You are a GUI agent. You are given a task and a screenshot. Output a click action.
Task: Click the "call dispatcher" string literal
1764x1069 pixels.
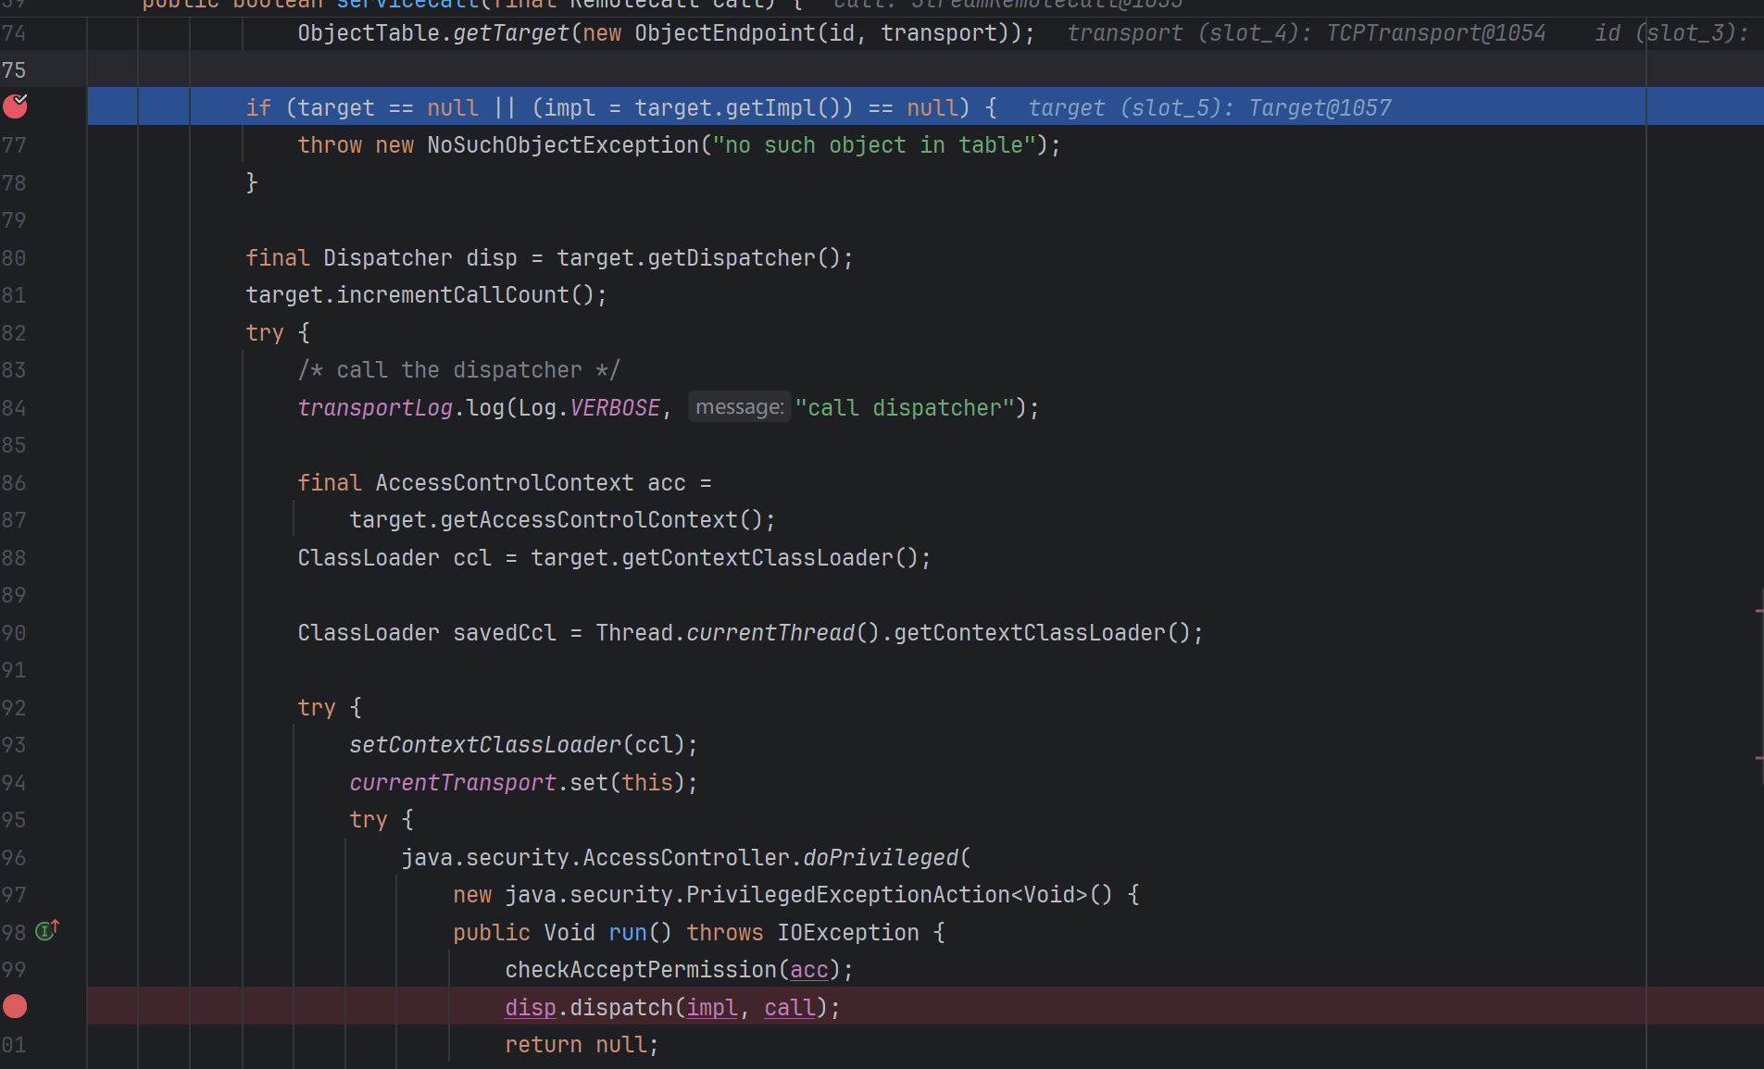tap(905, 408)
